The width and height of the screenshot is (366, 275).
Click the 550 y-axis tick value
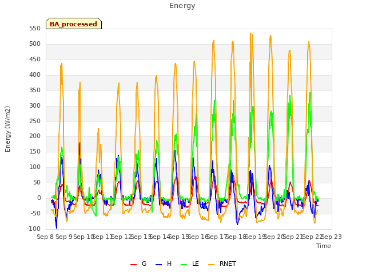[x=35, y=29]
